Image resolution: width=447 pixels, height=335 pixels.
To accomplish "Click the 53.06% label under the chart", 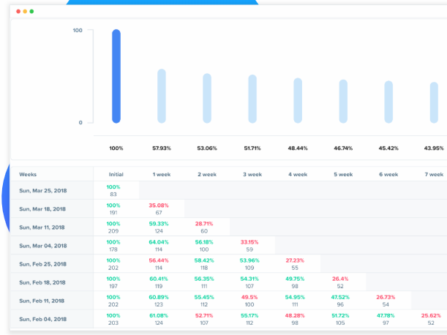I will (207, 148).
